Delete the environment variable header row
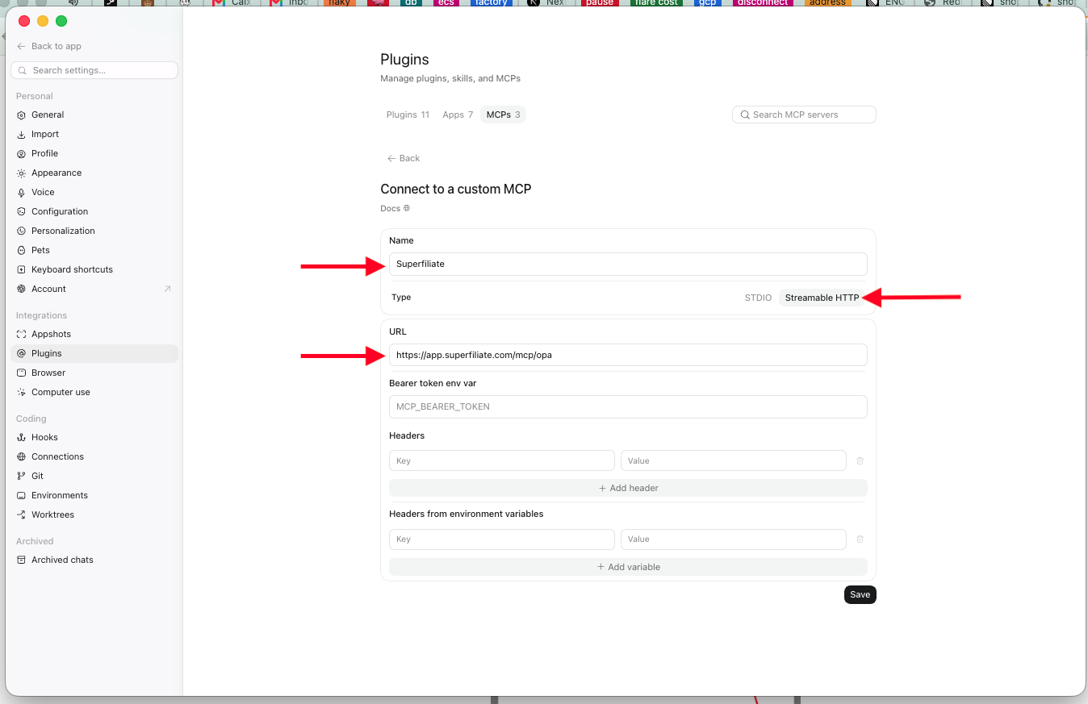The width and height of the screenshot is (1088, 704). 860,539
